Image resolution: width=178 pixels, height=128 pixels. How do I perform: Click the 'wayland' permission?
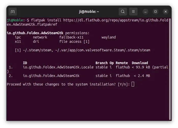point(109,37)
